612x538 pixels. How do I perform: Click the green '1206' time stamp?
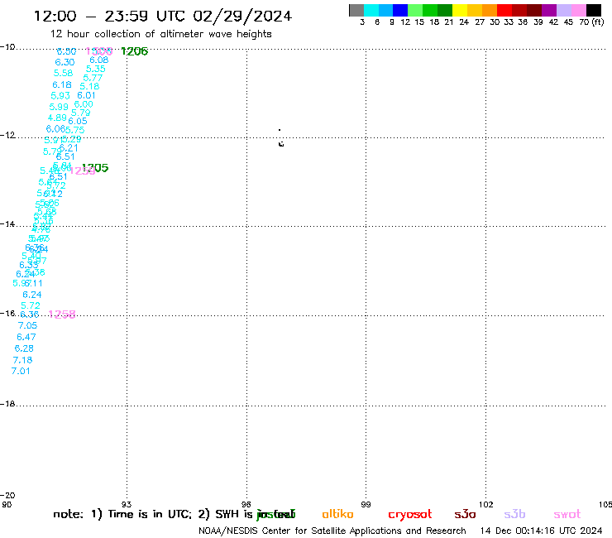coord(135,51)
